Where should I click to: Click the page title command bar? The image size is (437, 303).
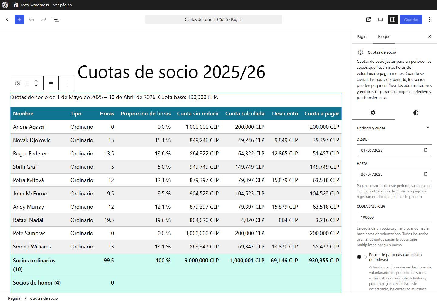214,19
